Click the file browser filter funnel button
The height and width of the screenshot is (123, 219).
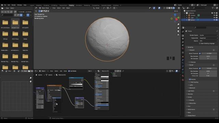click(x=28, y=15)
